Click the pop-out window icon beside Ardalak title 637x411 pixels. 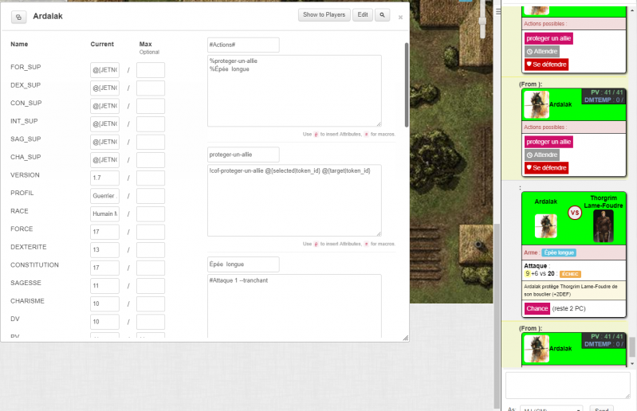click(19, 16)
